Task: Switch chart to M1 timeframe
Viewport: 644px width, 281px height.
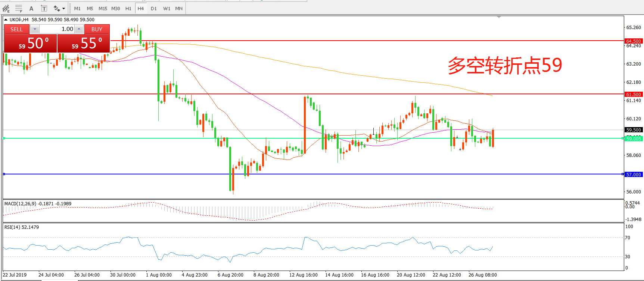Action: [x=77, y=8]
